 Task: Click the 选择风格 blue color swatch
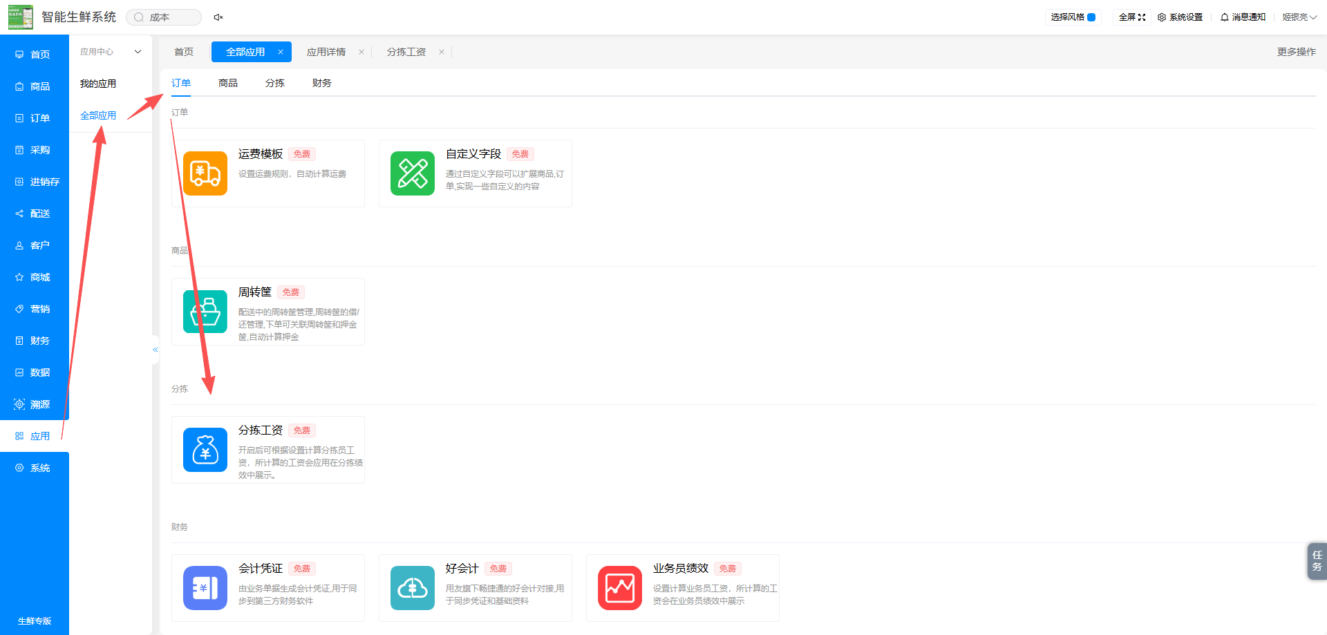pos(1091,17)
